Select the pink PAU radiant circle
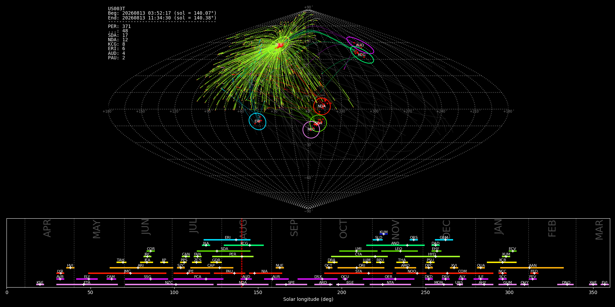615x307 pixels. [311, 130]
